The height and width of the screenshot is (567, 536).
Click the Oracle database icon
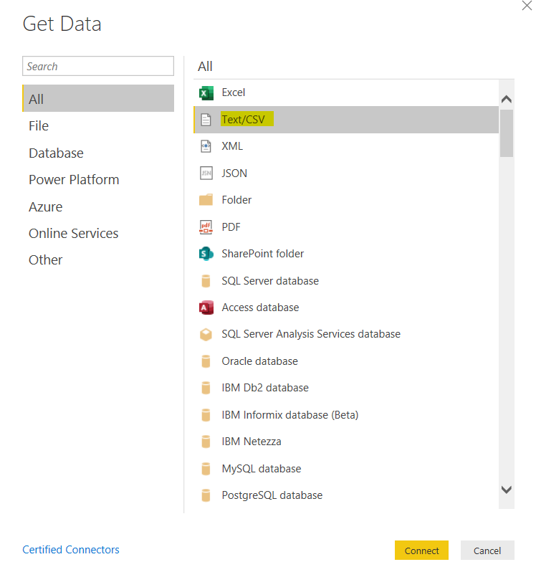coord(206,361)
